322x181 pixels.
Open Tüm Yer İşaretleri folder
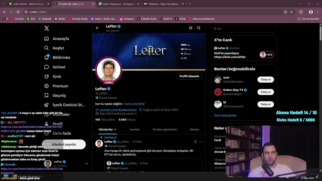click(x=308, y=19)
